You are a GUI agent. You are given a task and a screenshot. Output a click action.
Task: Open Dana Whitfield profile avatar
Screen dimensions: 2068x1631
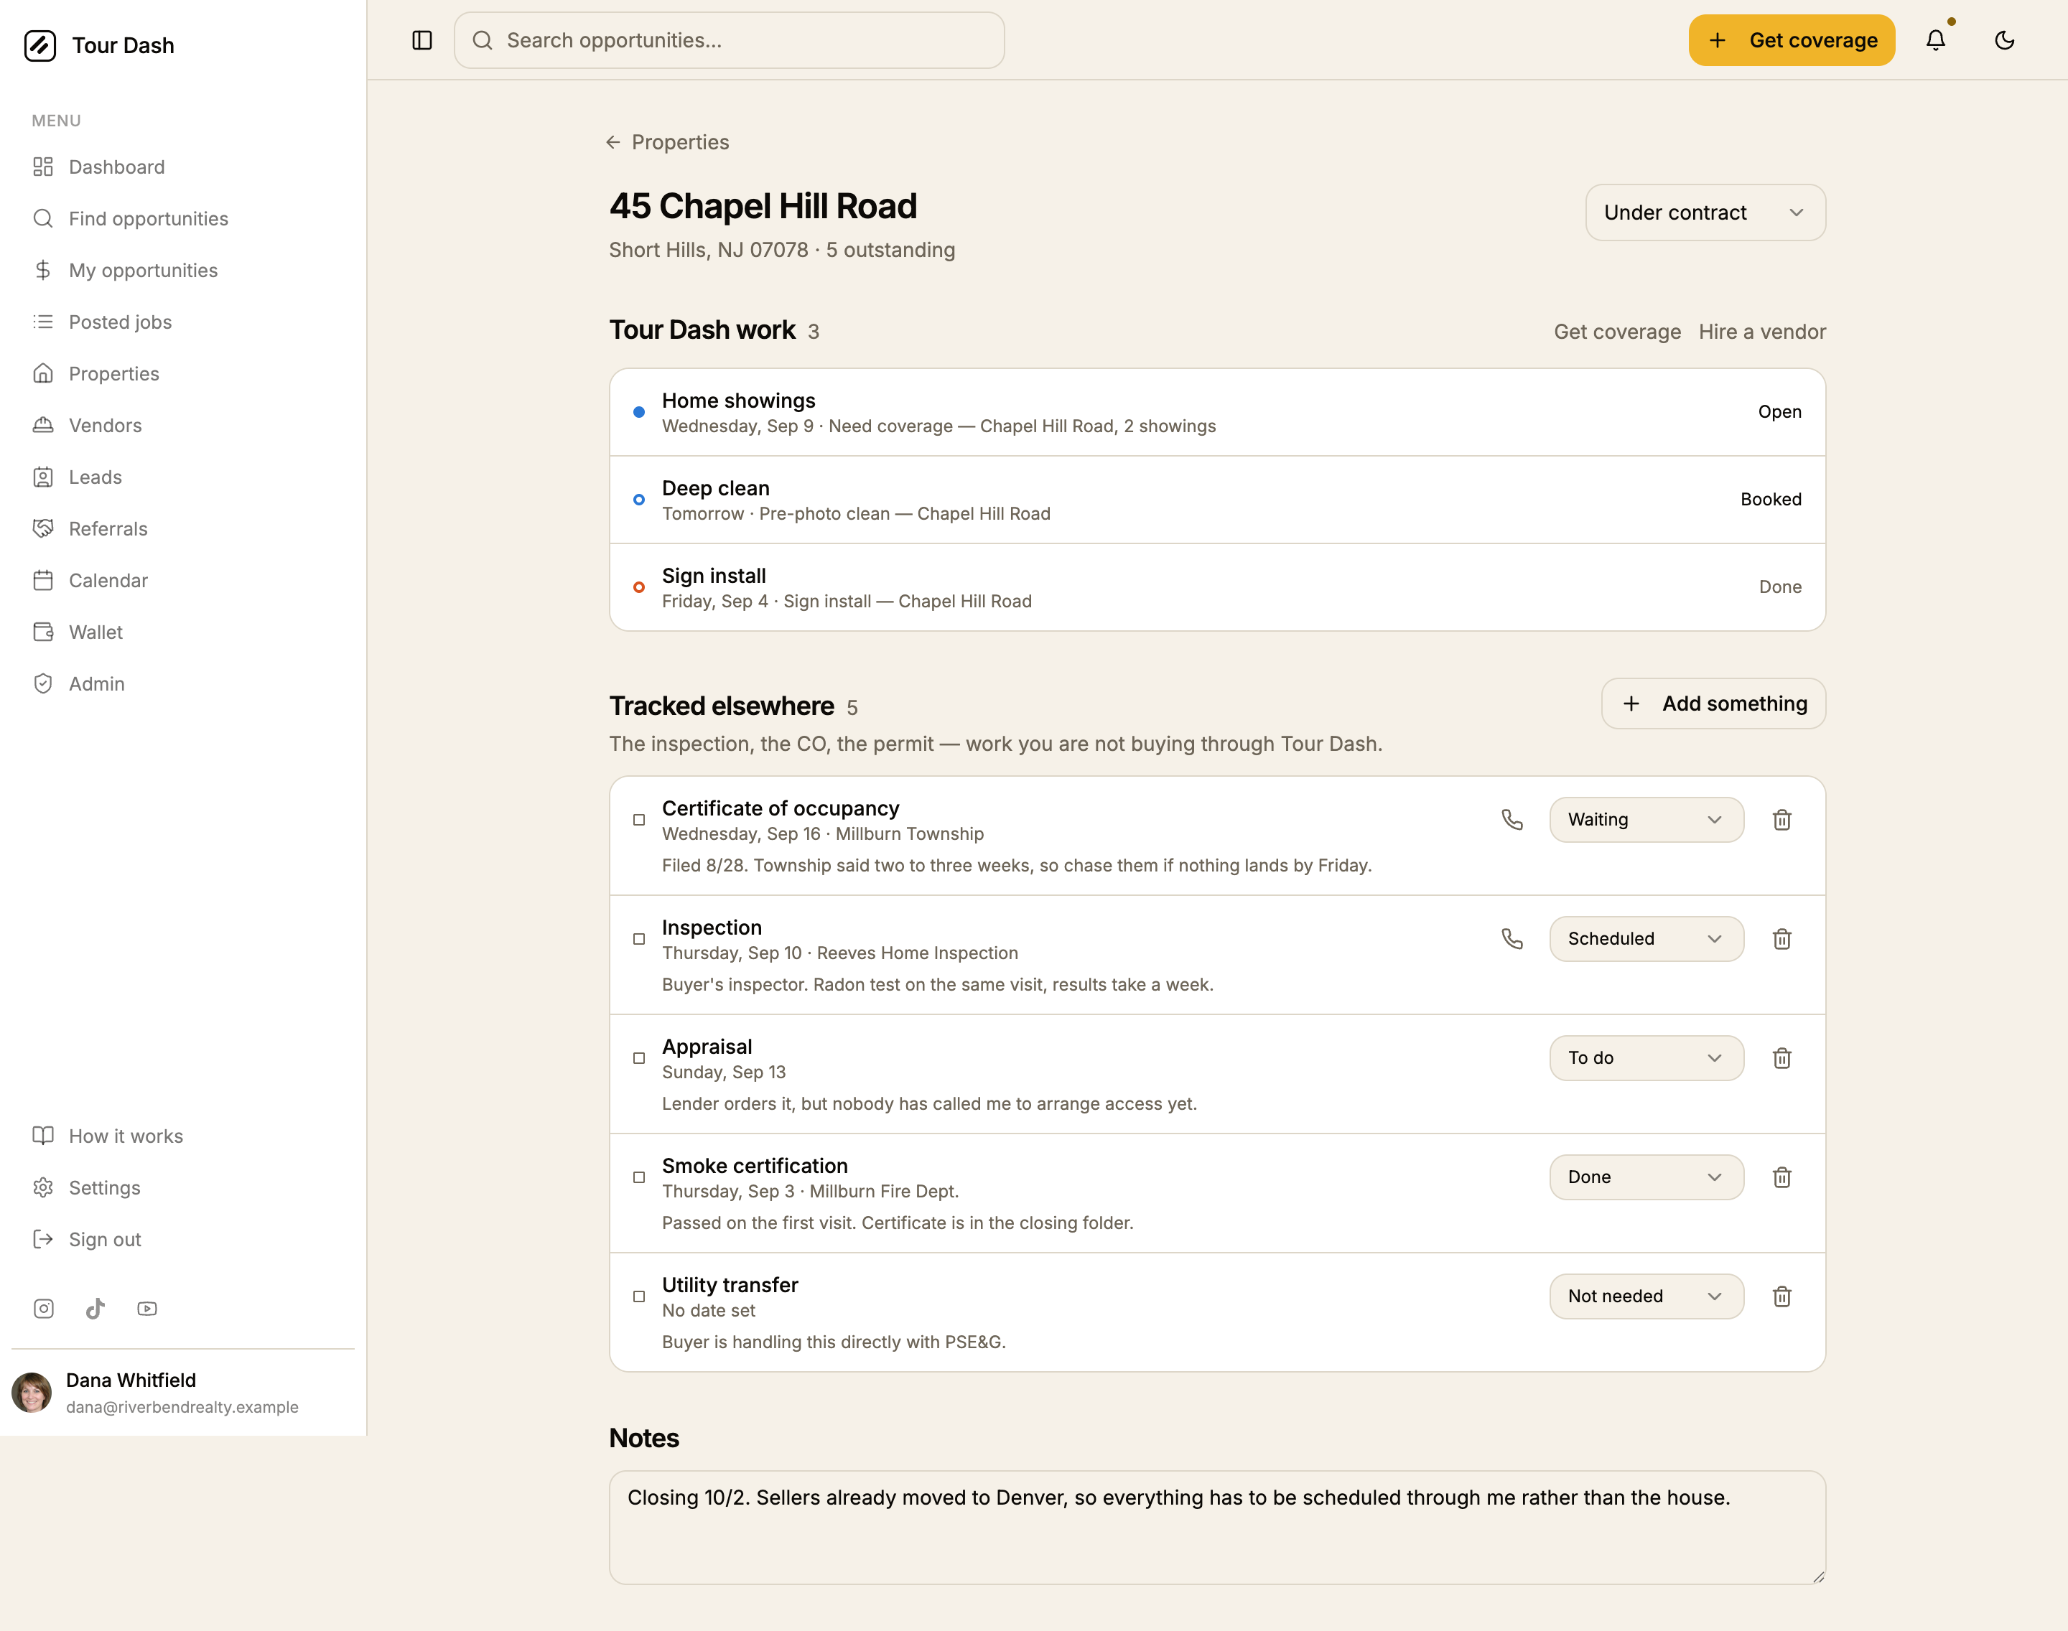tap(32, 1392)
